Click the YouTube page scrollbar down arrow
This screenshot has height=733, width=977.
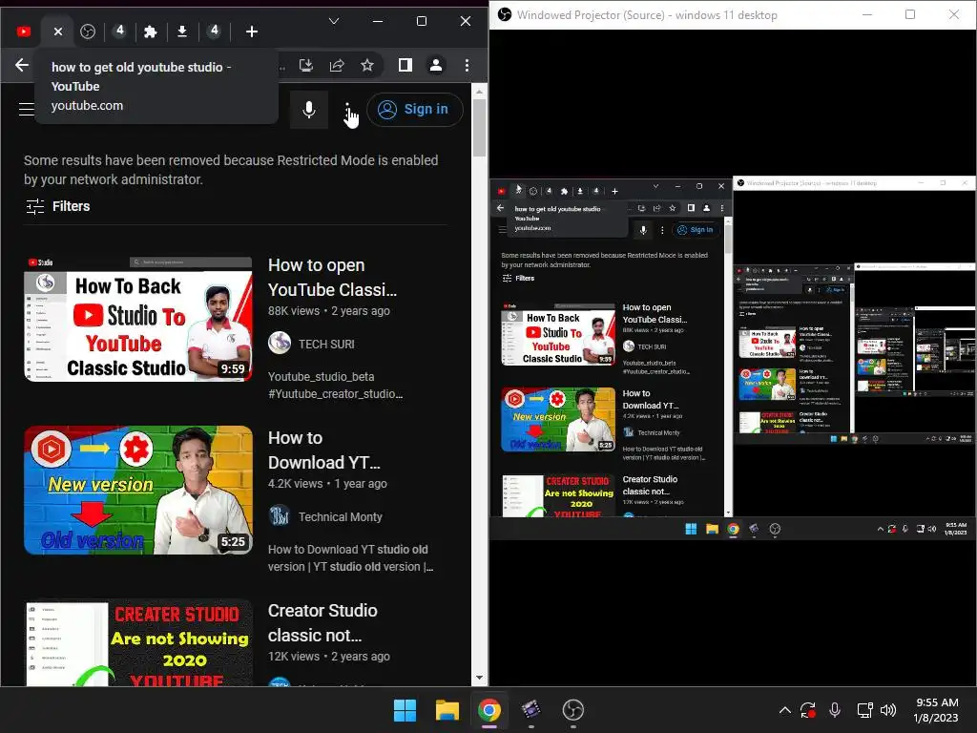pos(479,678)
